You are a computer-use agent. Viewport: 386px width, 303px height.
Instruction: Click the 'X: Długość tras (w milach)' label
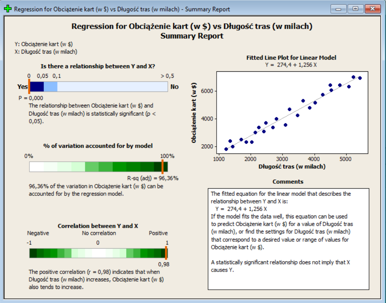click(x=46, y=52)
